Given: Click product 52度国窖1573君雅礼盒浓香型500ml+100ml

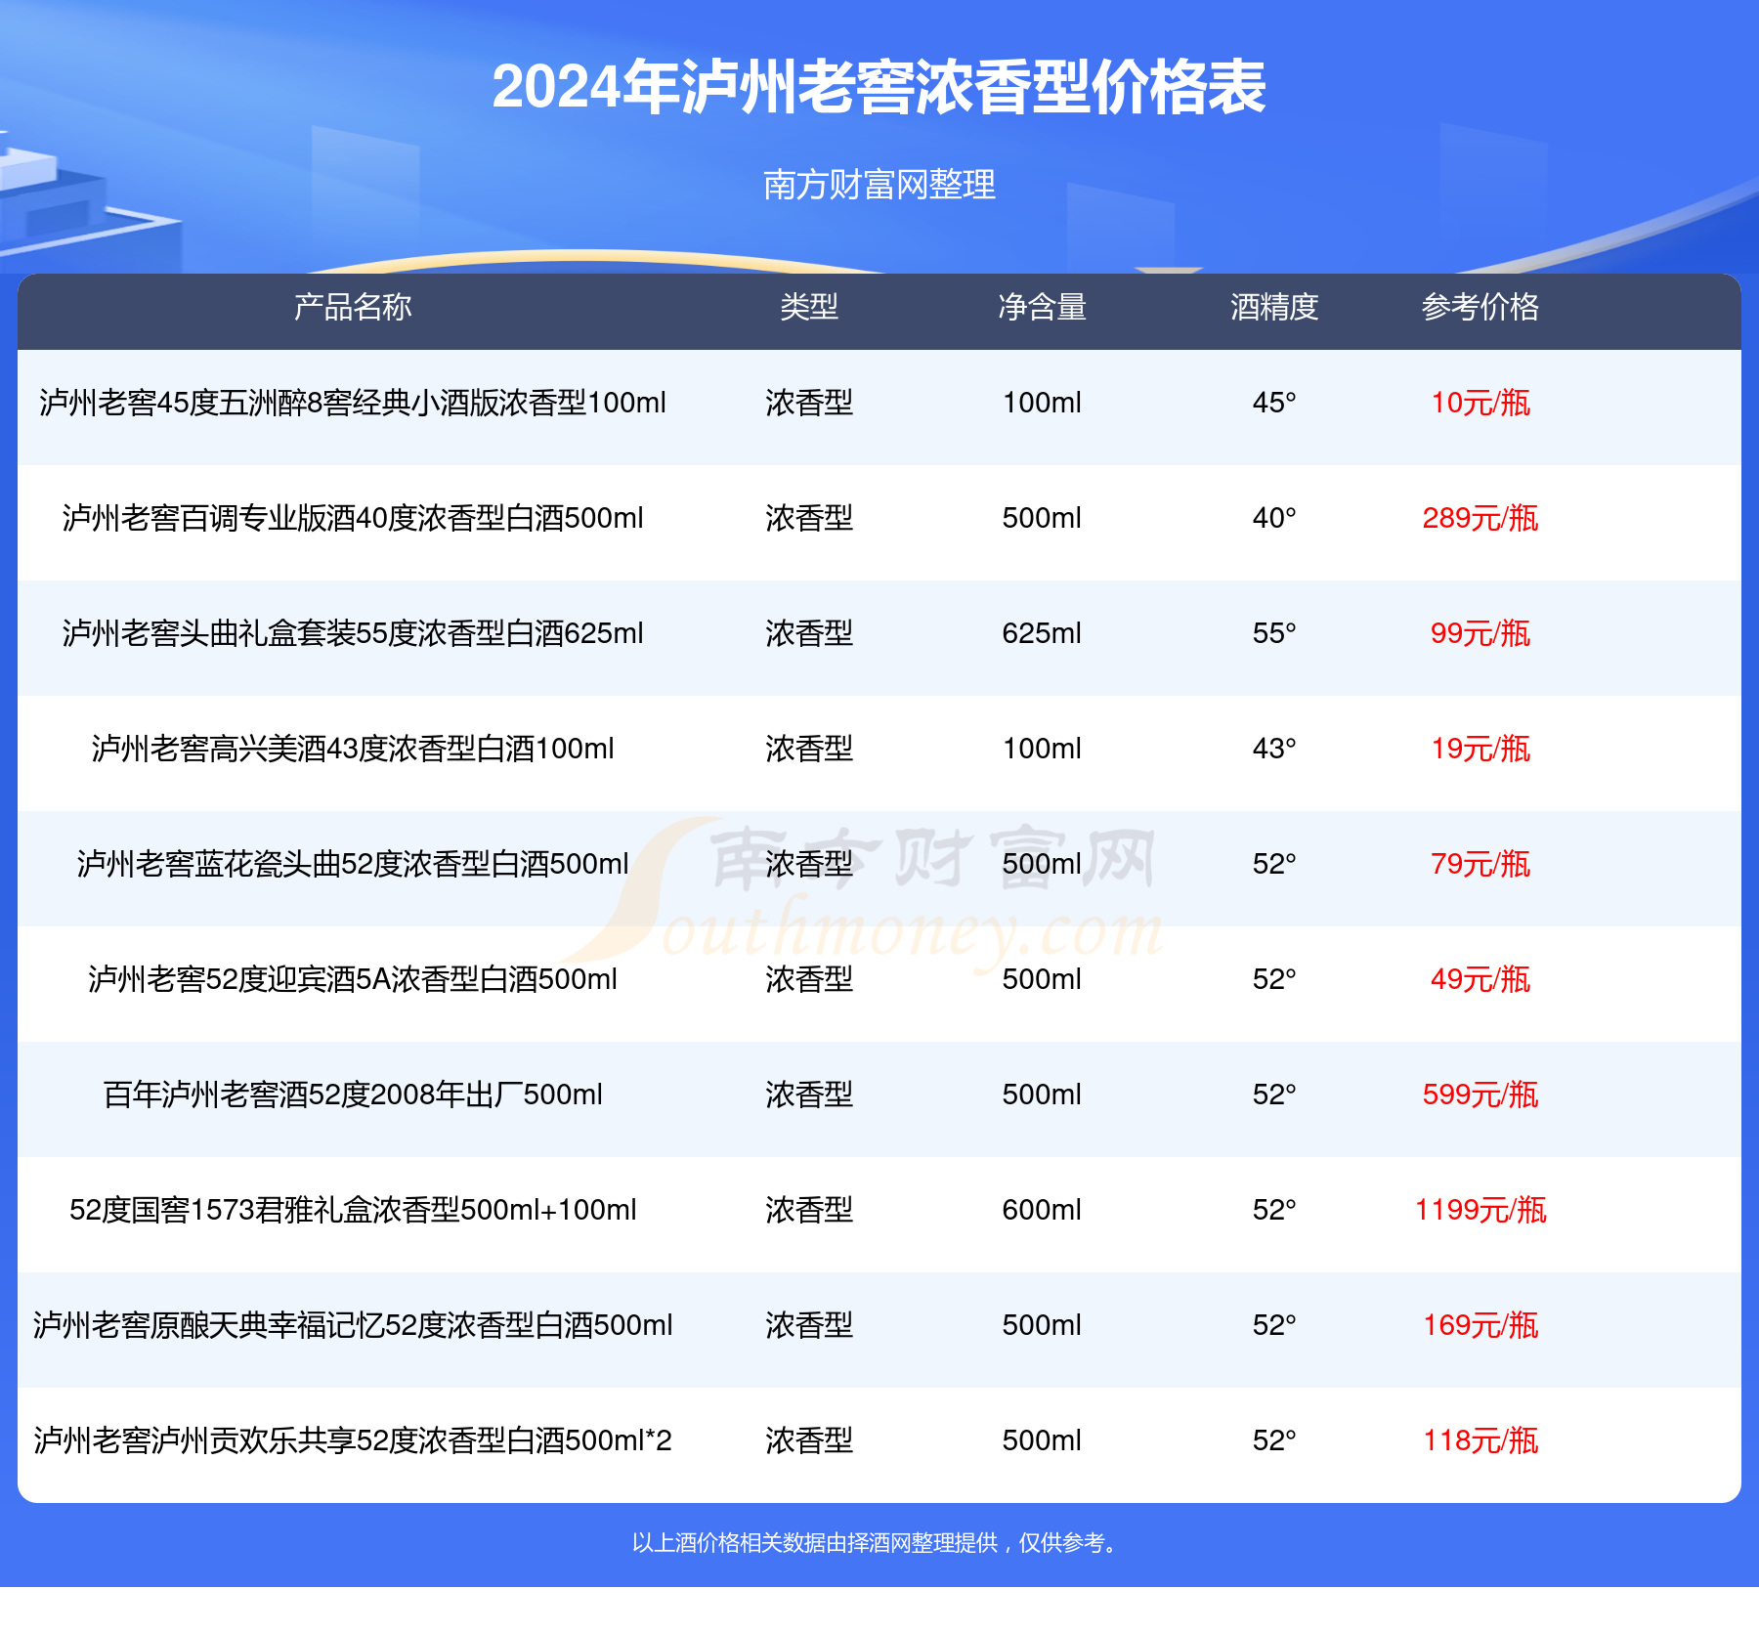Looking at the screenshot, I should tap(353, 1210).
